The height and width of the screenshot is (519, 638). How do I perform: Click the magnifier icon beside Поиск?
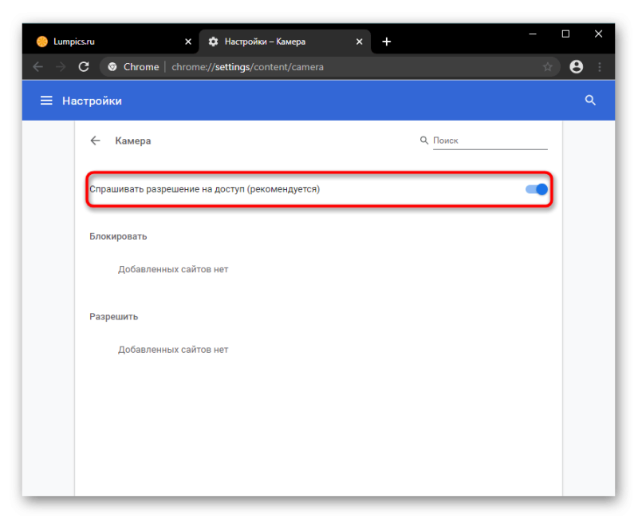(x=424, y=141)
